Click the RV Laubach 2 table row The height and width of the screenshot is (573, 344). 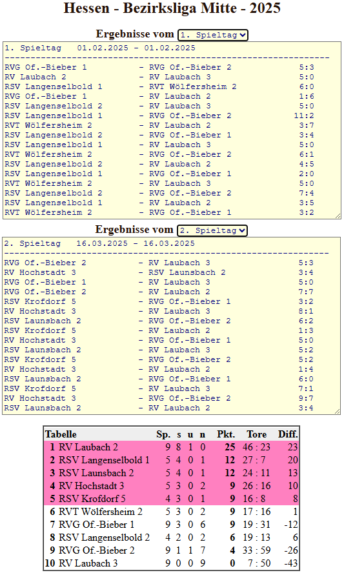[x=172, y=447]
